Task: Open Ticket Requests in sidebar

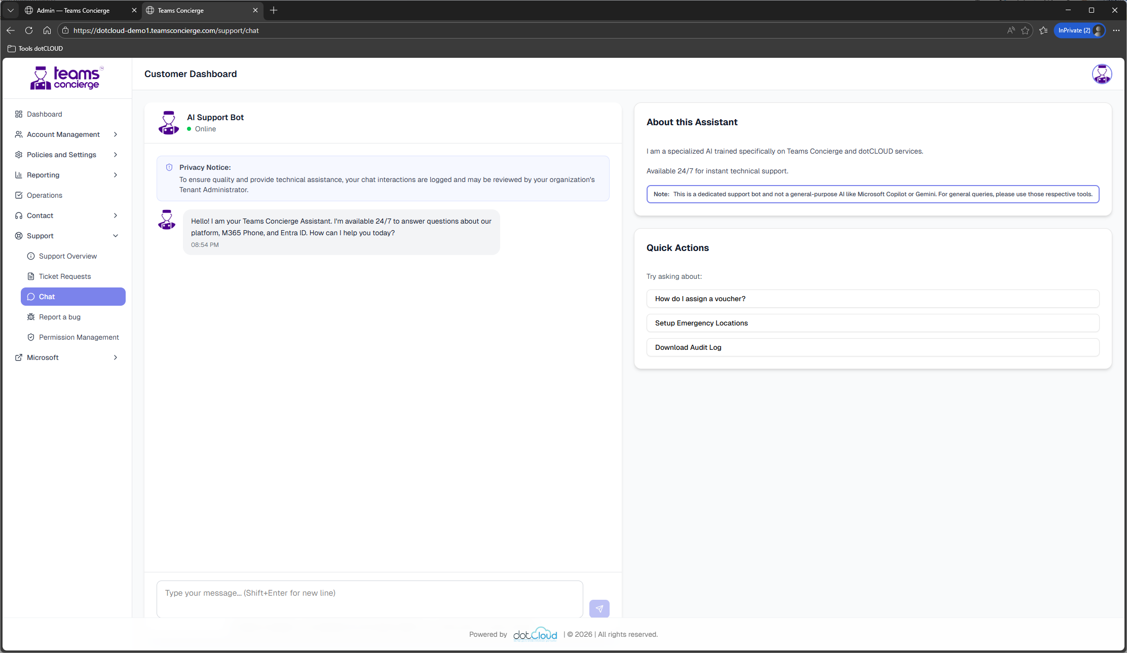Action: [x=65, y=276]
